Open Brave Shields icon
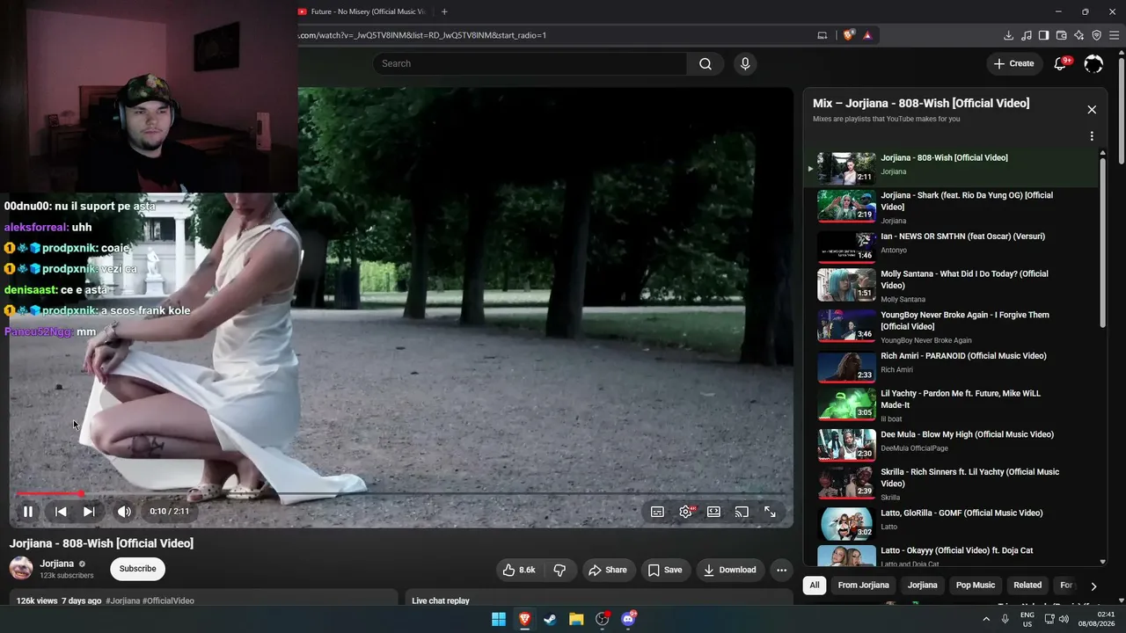Image resolution: width=1126 pixels, height=633 pixels. [x=848, y=35]
